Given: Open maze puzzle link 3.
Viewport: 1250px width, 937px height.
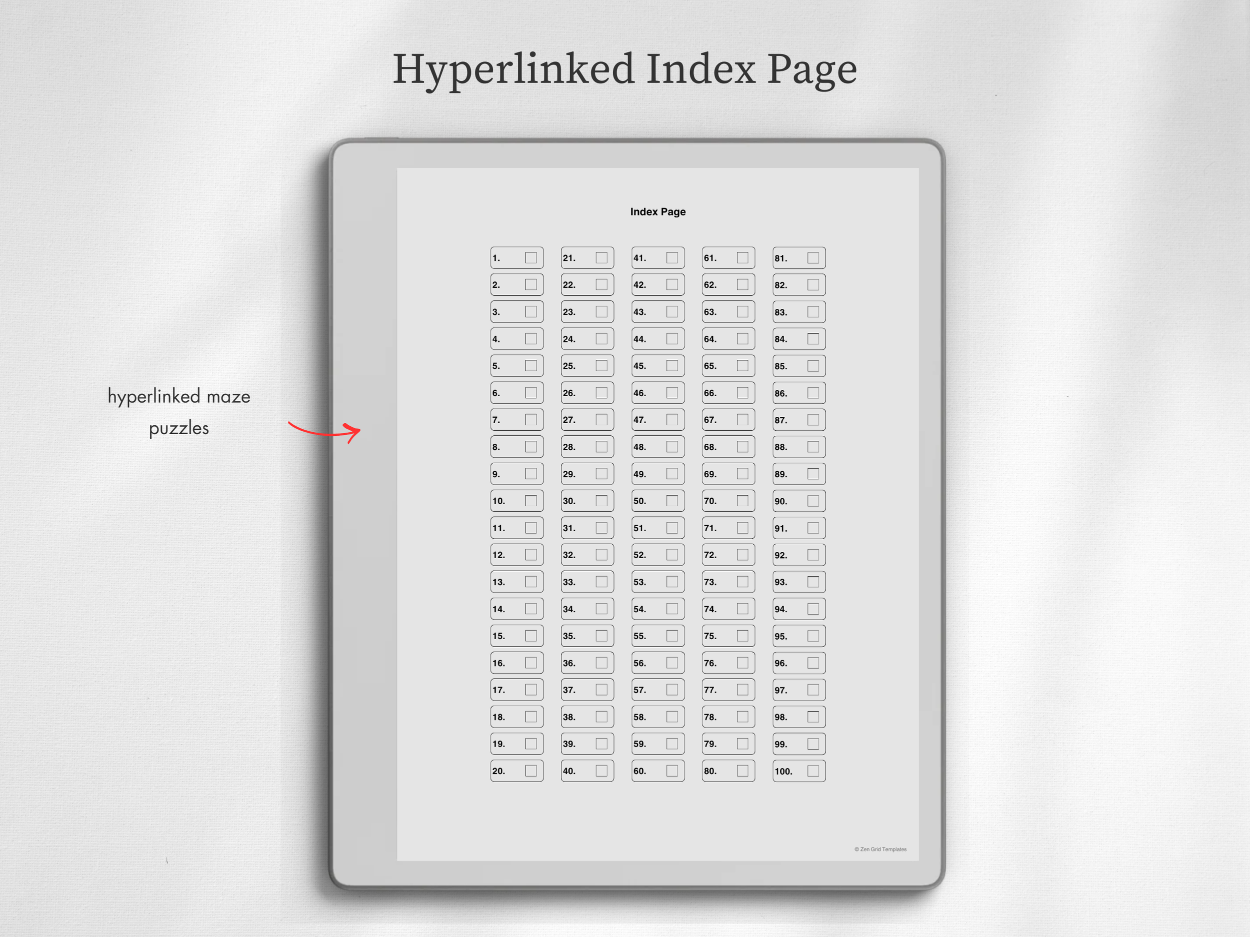Looking at the screenshot, I should point(516,312).
